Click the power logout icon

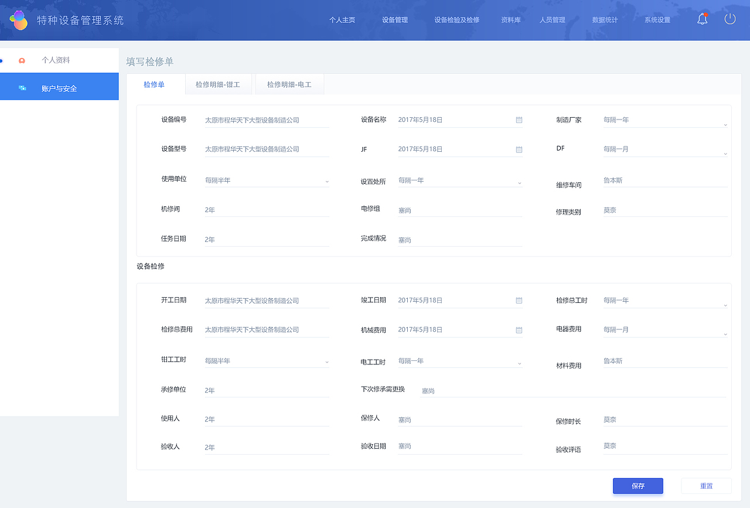[729, 18]
